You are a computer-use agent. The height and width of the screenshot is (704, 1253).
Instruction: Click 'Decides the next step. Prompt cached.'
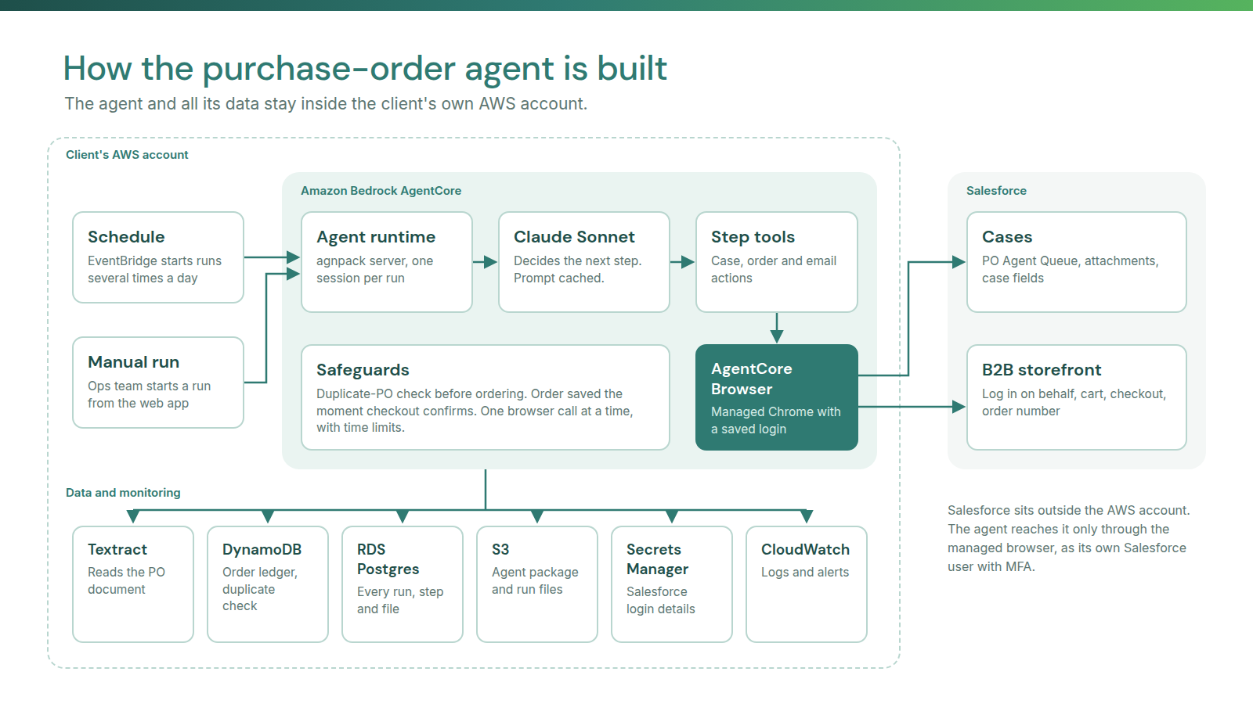(577, 269)
